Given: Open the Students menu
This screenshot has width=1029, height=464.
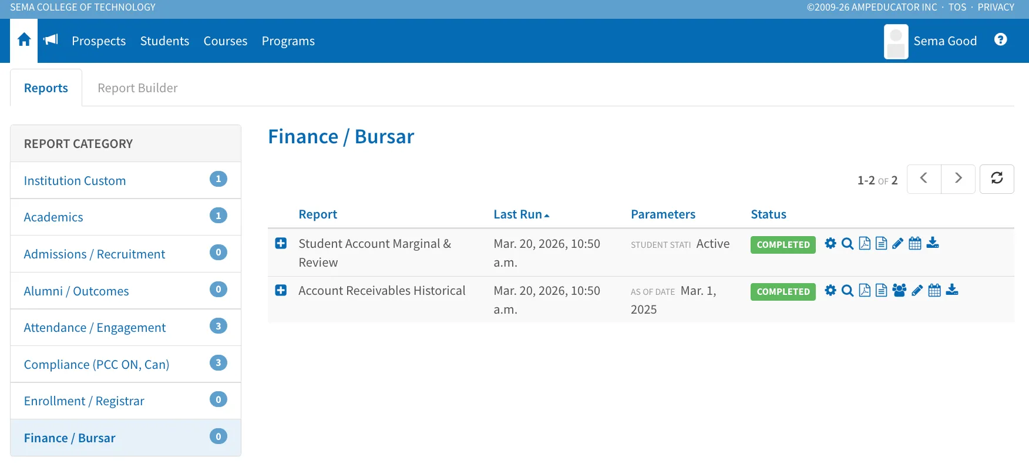Looking at the screenshot, I should pyautogui.click(x=164, y=41).
